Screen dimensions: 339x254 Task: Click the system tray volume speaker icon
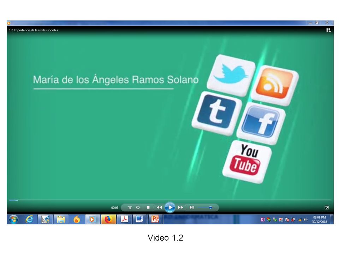click(305, 220)
